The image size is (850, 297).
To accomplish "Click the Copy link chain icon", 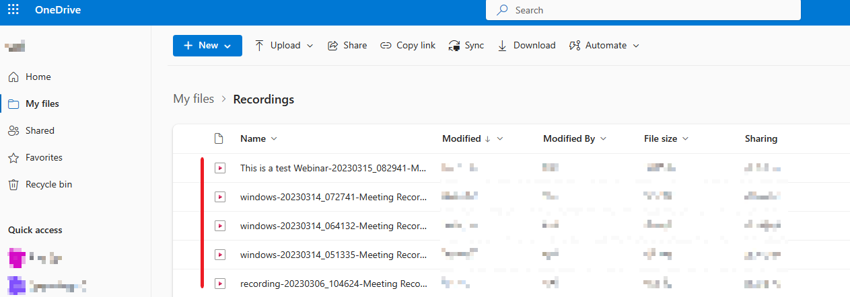I will pos(386,46).
